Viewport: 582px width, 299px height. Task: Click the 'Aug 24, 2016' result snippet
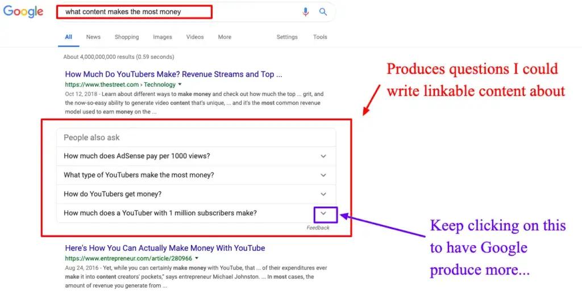point(196,277)
